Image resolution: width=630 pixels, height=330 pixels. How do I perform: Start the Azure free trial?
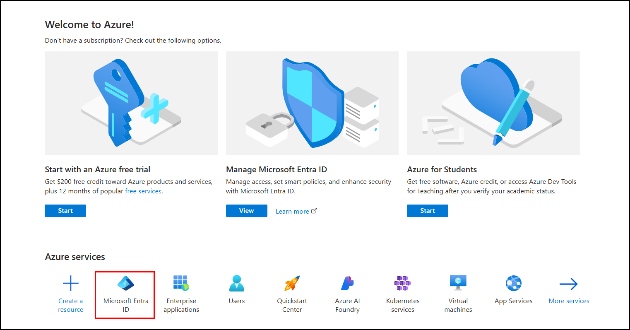[x=65, y=210]
